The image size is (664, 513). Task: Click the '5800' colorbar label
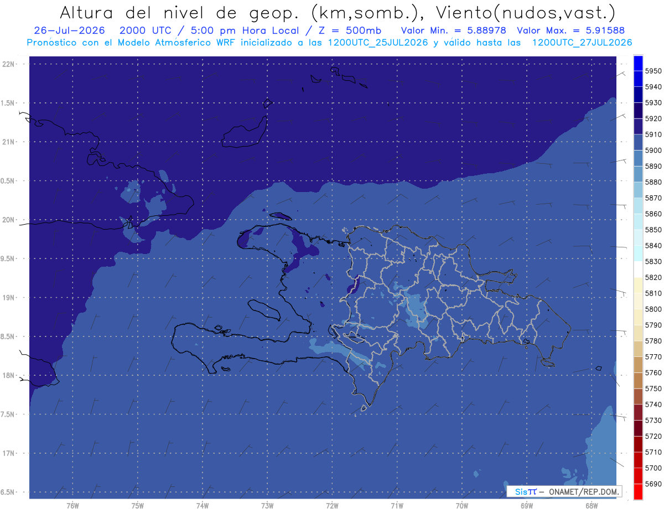click(653, 309)
